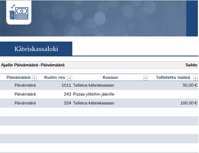
Task: Open the Päivämäärä column filter dropdown
Action: [34, 78]
